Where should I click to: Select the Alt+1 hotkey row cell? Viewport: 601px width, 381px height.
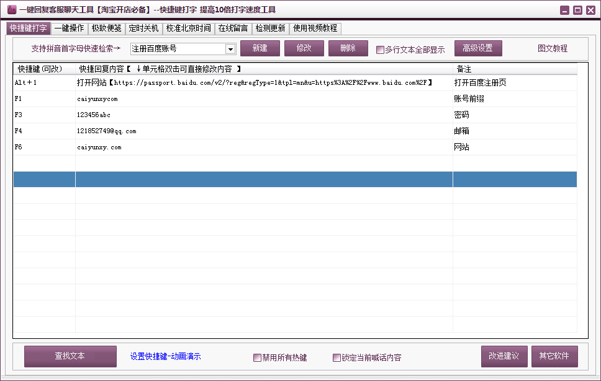pyautogui.click(x=44, y=82)
